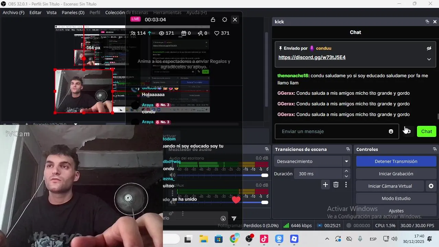Open transition properties three-dot menu
The image size is (439, 247).
coord(346,185)
